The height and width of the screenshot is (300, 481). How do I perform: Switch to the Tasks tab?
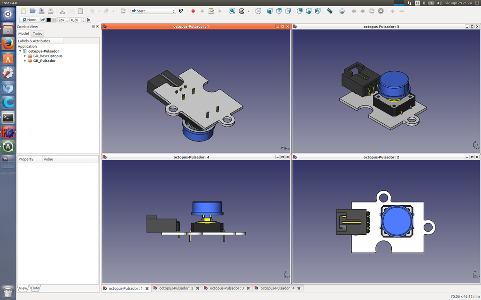click(37, 34)
